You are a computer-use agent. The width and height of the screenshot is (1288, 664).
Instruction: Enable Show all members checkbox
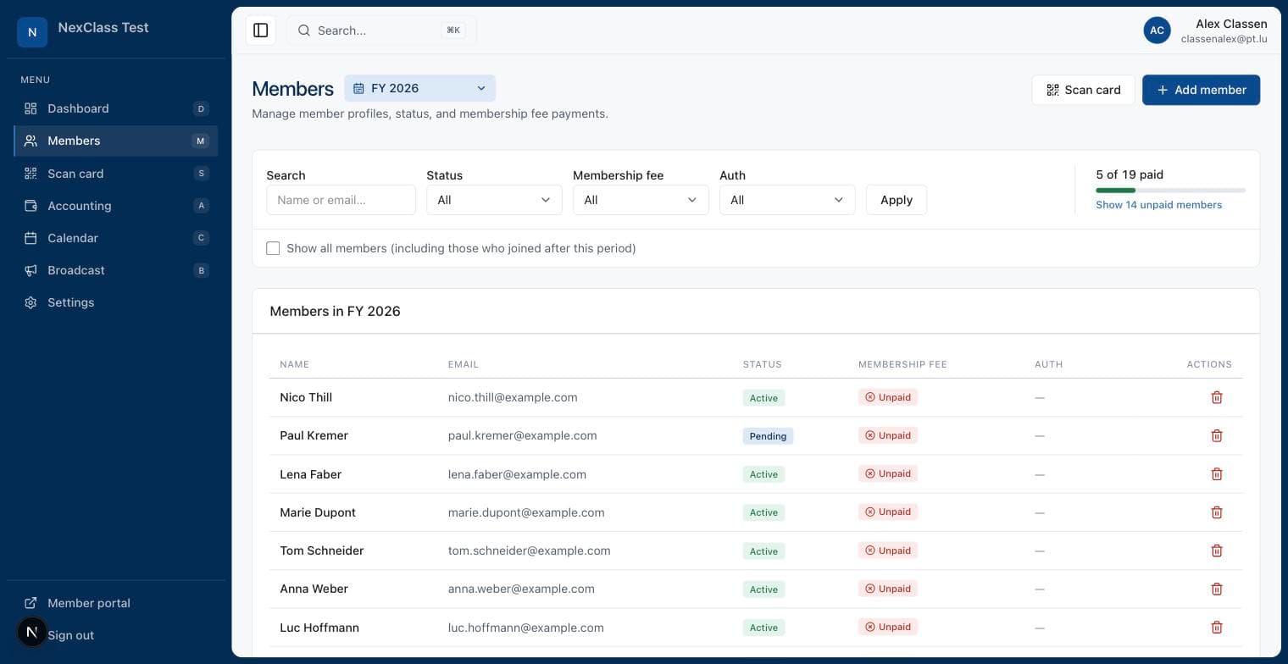point(273,248)
